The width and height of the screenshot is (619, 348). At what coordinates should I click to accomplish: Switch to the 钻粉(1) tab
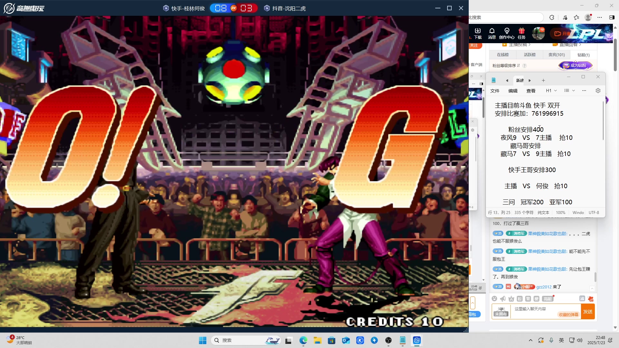(x=584, y=55)
